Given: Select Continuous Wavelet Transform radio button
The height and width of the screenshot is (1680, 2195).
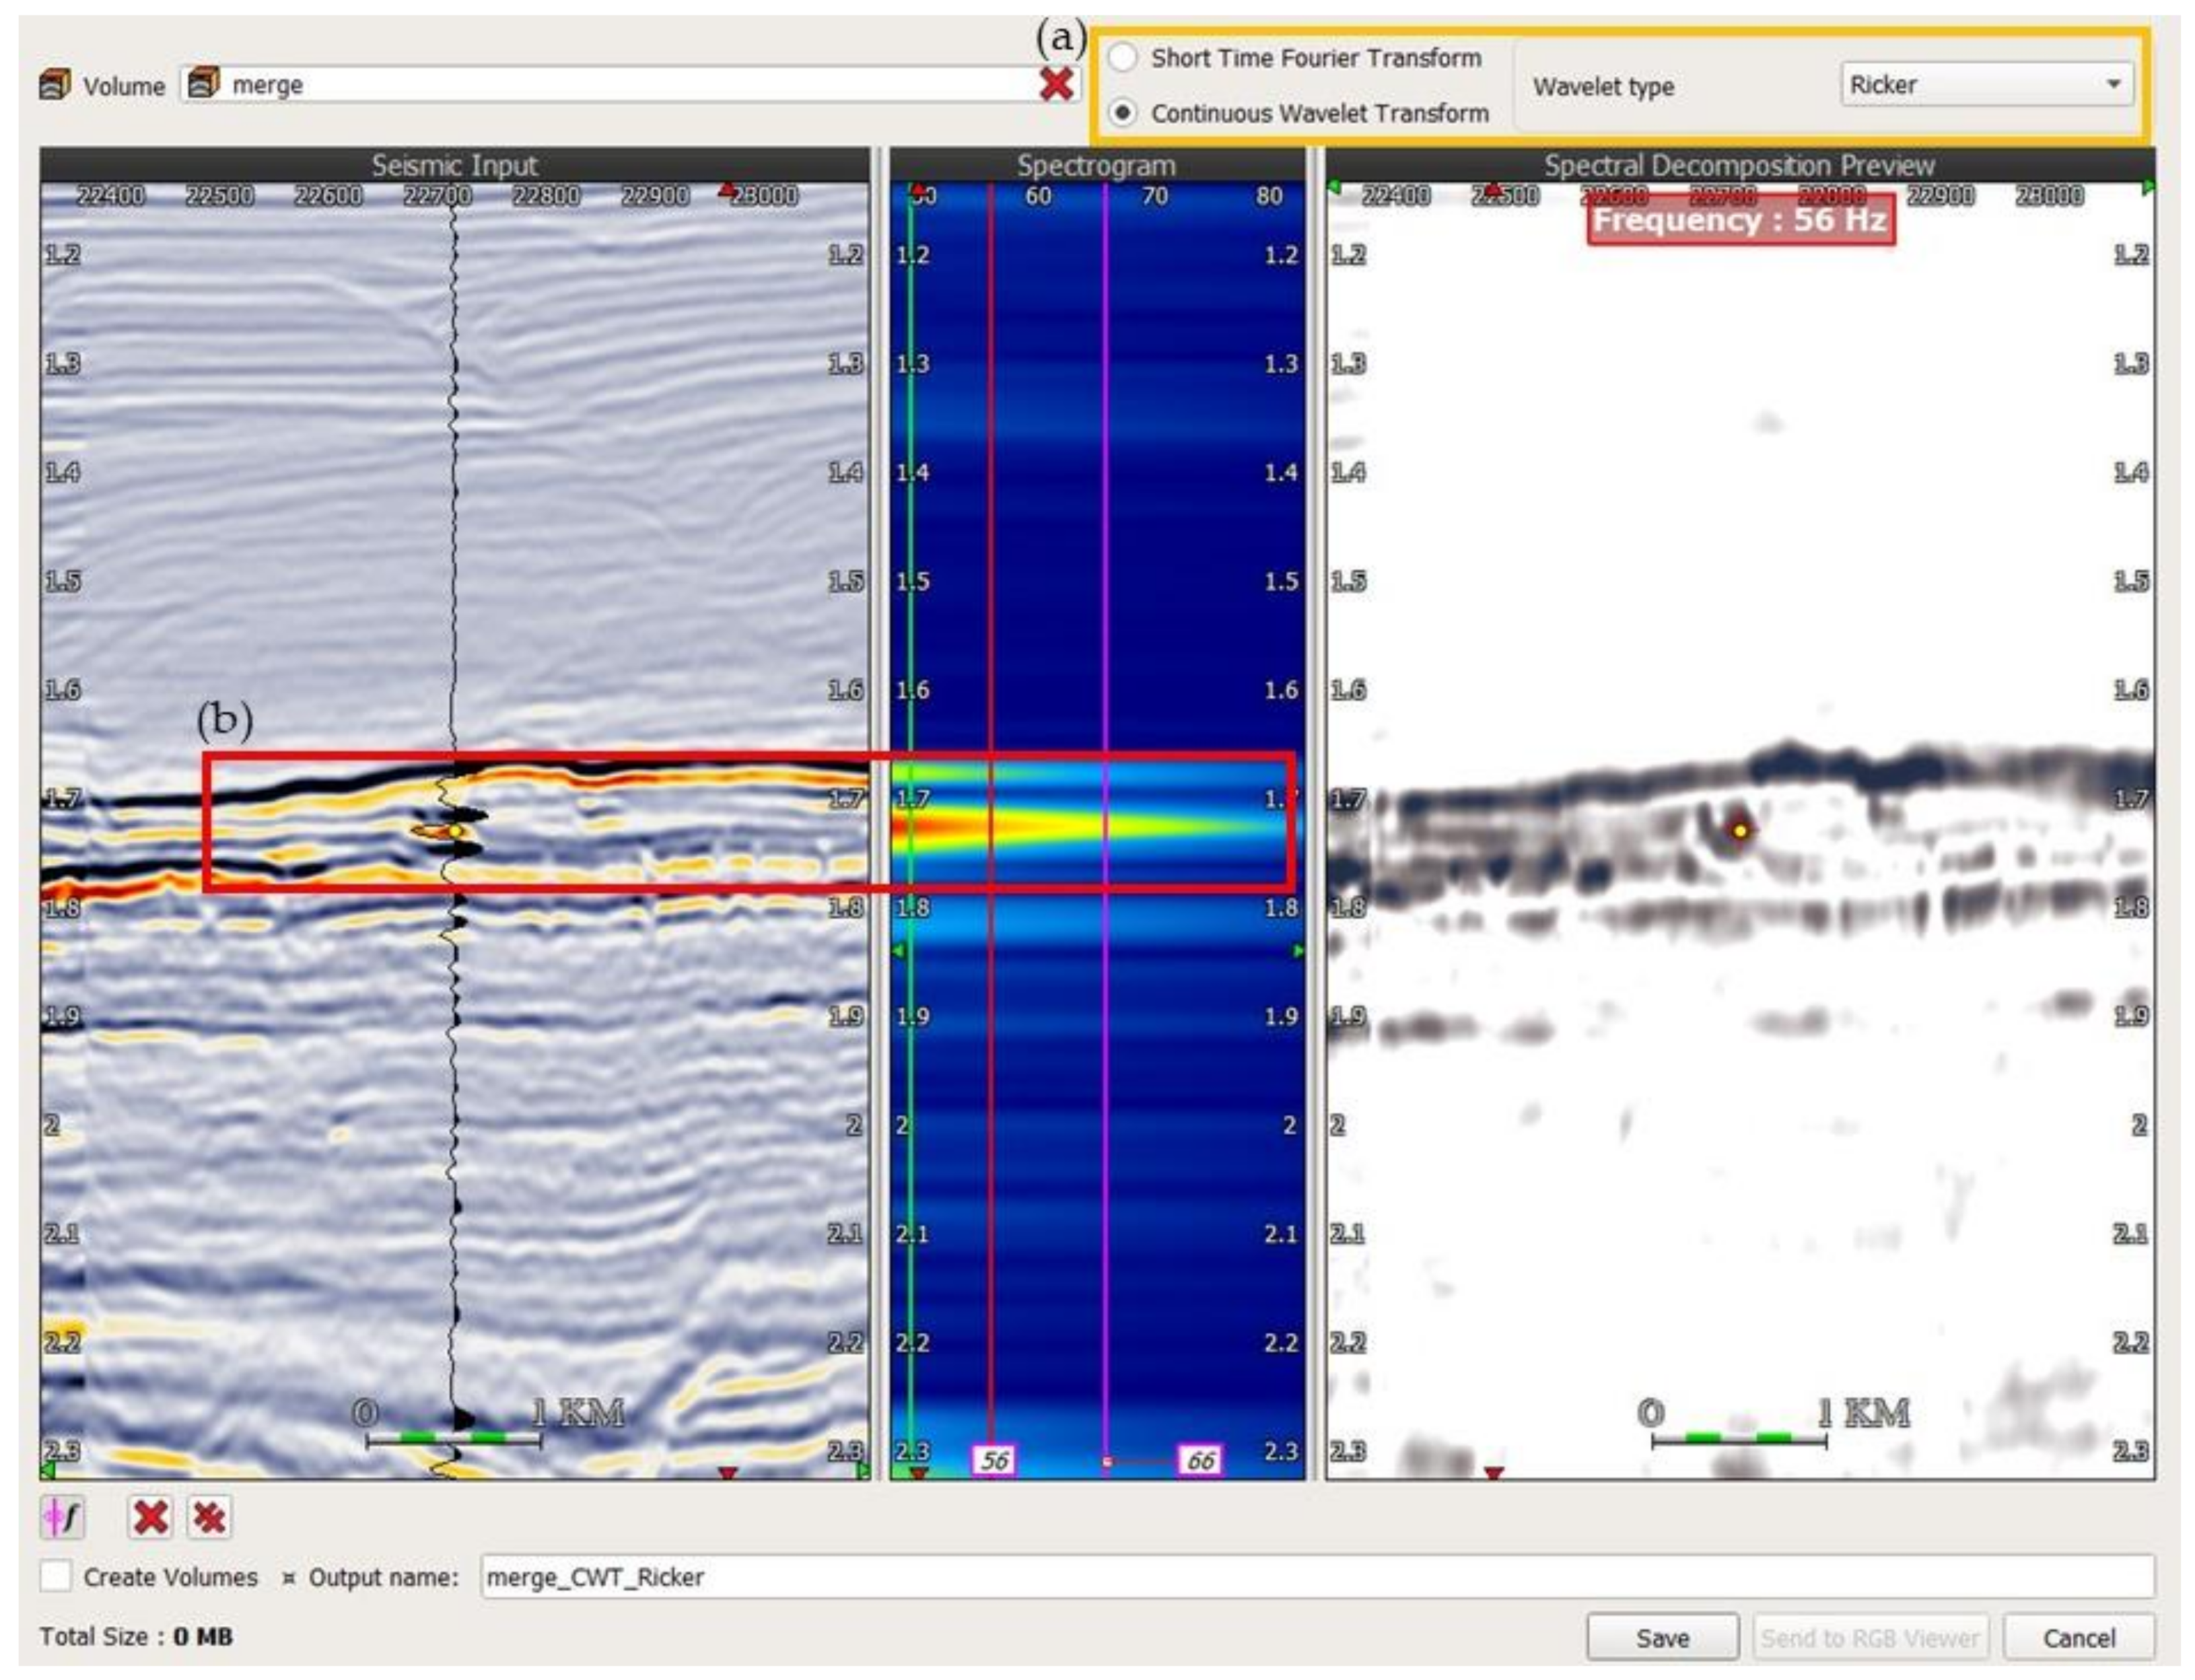Looking at the screenshot, I should (1123, 113).
